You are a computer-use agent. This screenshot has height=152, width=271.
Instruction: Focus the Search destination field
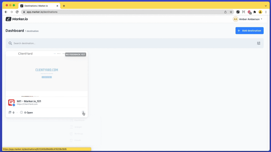pyautogui.click(x=134, y=43)
